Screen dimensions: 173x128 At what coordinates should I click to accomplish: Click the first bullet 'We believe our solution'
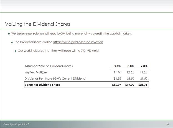[71, 34]
